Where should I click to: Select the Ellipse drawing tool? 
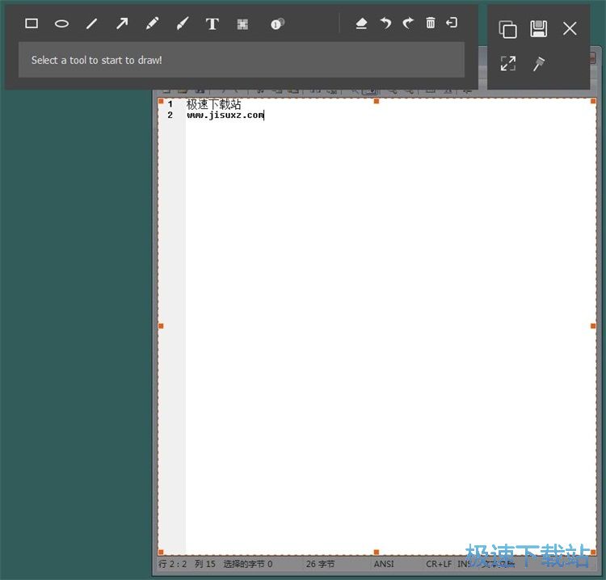point(62,24)
